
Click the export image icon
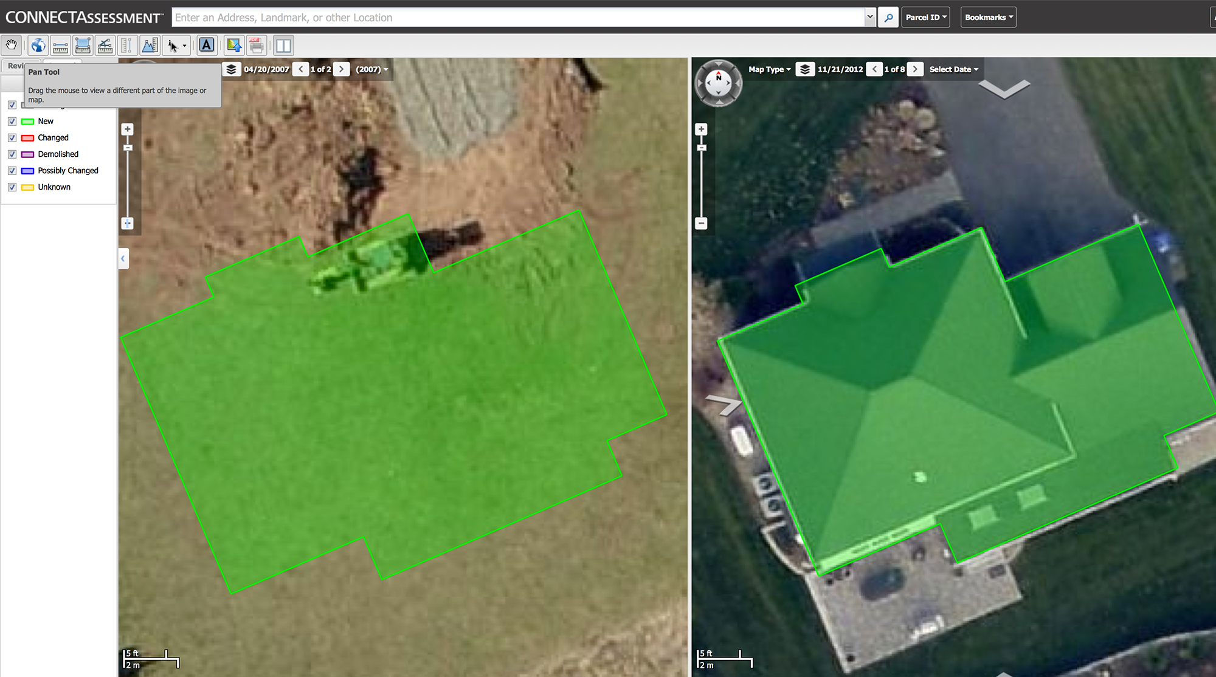click(x=233, y=45)
